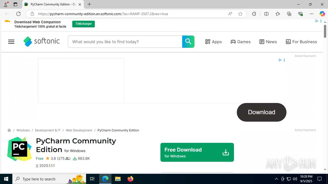Open Windows breadcrumb link
The image size is (328, 184).
point(23,130)
